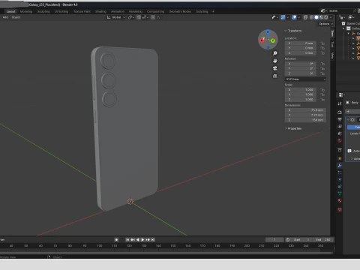Viewport: 360px width, 270px height.
Task: Open the pivot point dropdown
Action: pyautogui.click(x=131, y=17)
